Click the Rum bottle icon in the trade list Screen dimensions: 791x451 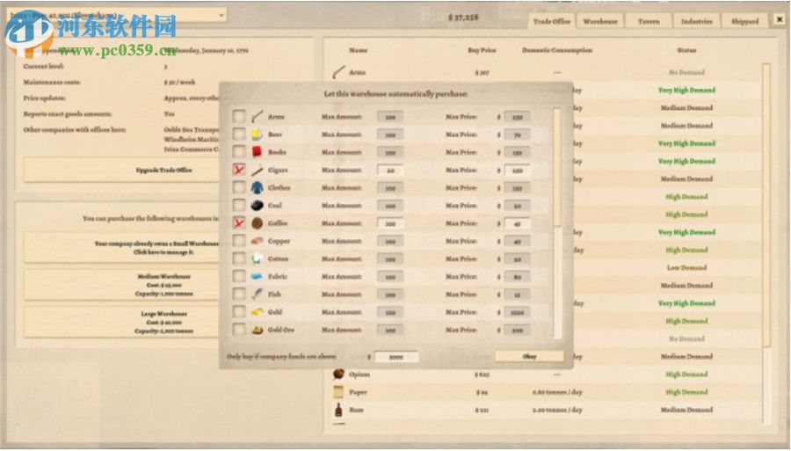pyautogui.click(x=338, y=410)
